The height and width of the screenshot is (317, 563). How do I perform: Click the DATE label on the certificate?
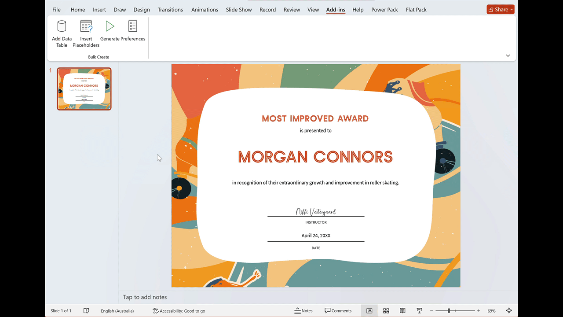coord(316,248)
